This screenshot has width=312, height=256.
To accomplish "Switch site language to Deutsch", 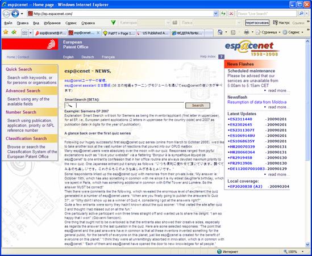I will tap(88, 57).
